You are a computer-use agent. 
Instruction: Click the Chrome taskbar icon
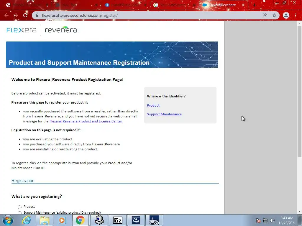(x=80, y=220)
